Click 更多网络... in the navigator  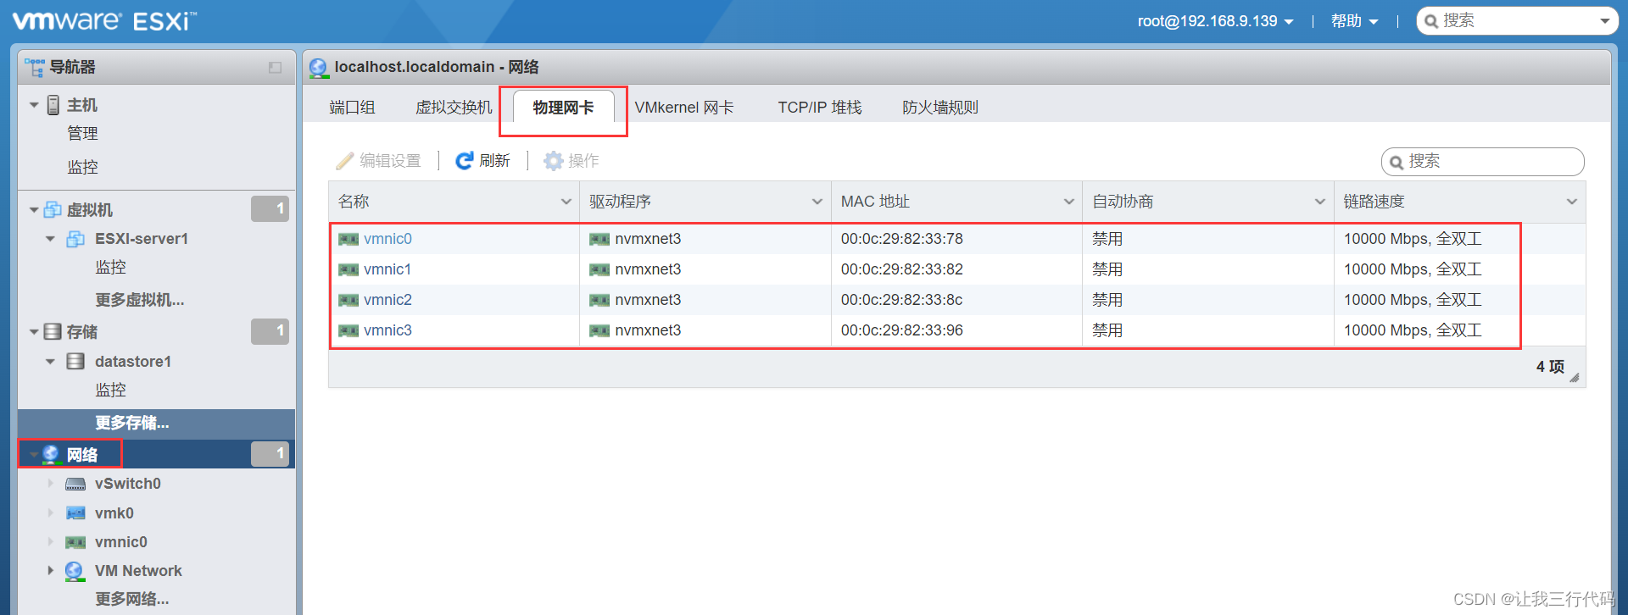point(131,599)
